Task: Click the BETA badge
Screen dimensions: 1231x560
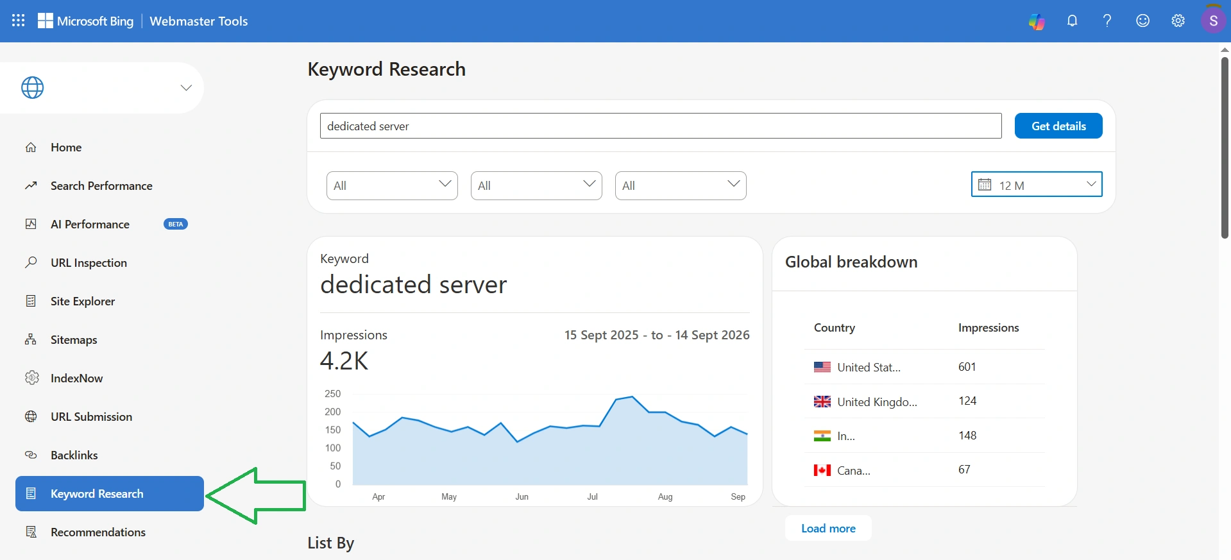Action: pos(176,224)
